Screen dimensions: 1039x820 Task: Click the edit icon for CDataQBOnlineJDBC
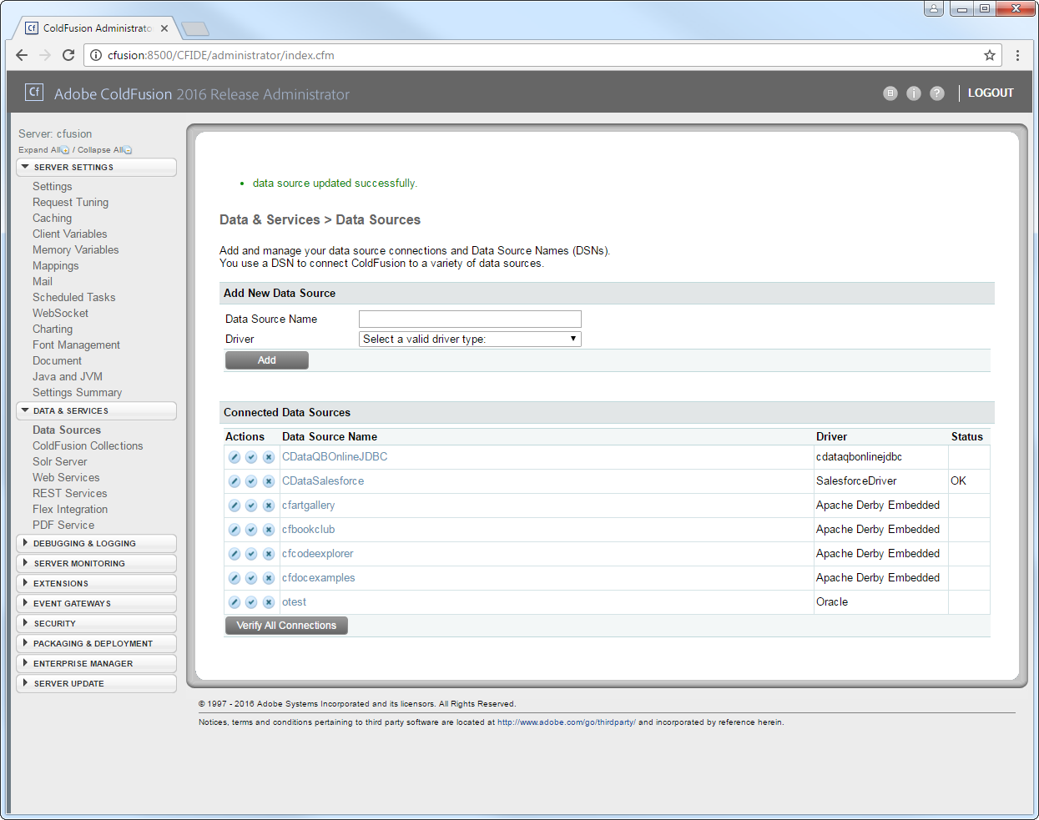[235, 457]
